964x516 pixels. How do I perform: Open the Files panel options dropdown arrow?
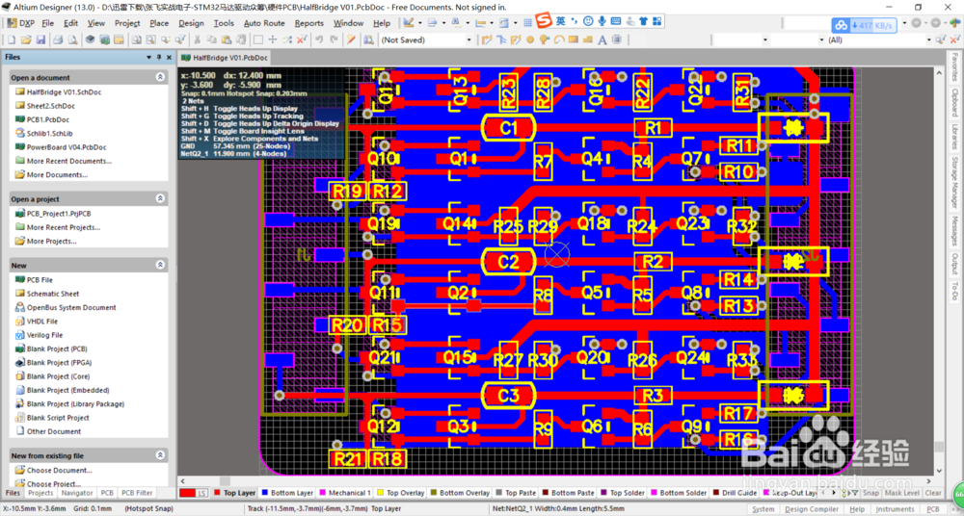pos(149,57)
